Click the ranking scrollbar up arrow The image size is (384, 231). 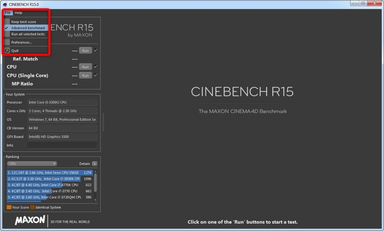pos(96,171)
